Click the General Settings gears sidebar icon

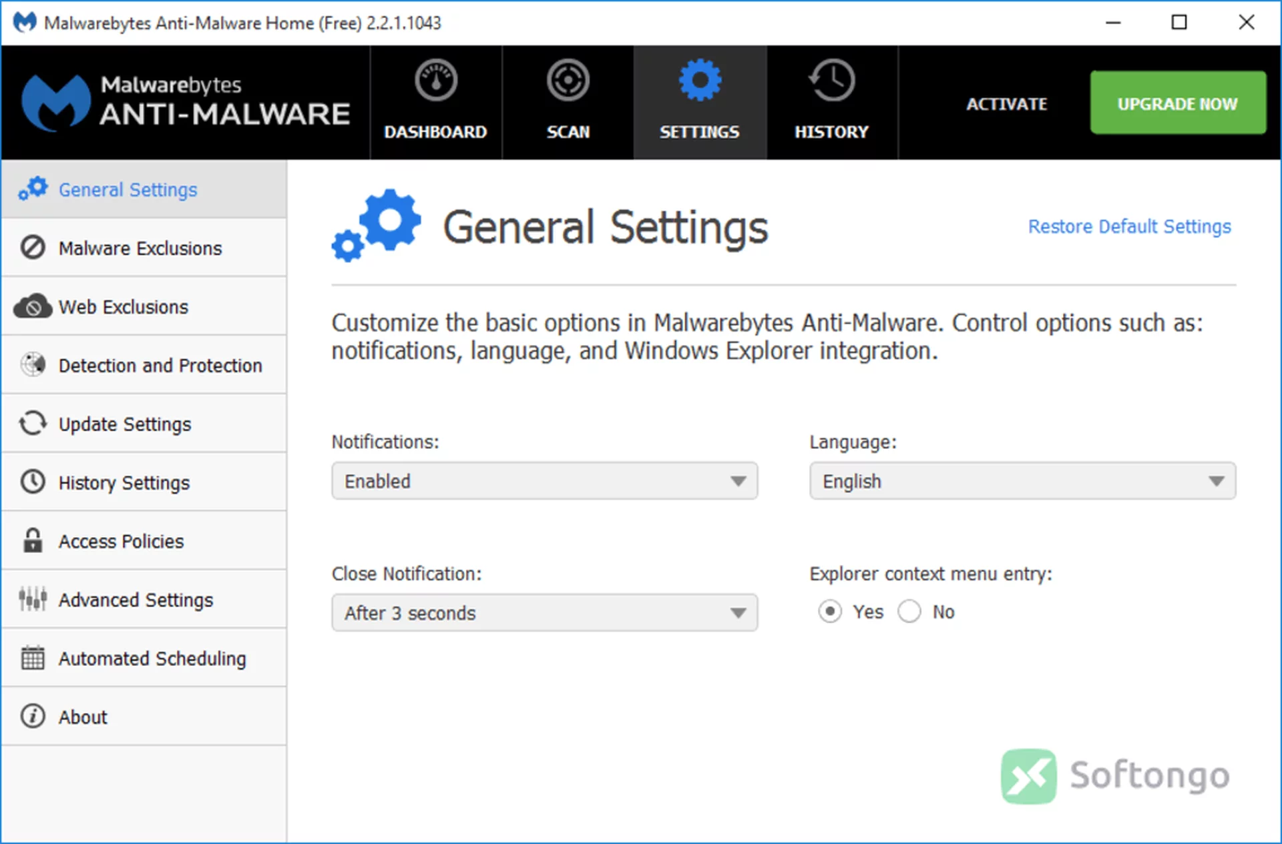(x=33, y=189)
